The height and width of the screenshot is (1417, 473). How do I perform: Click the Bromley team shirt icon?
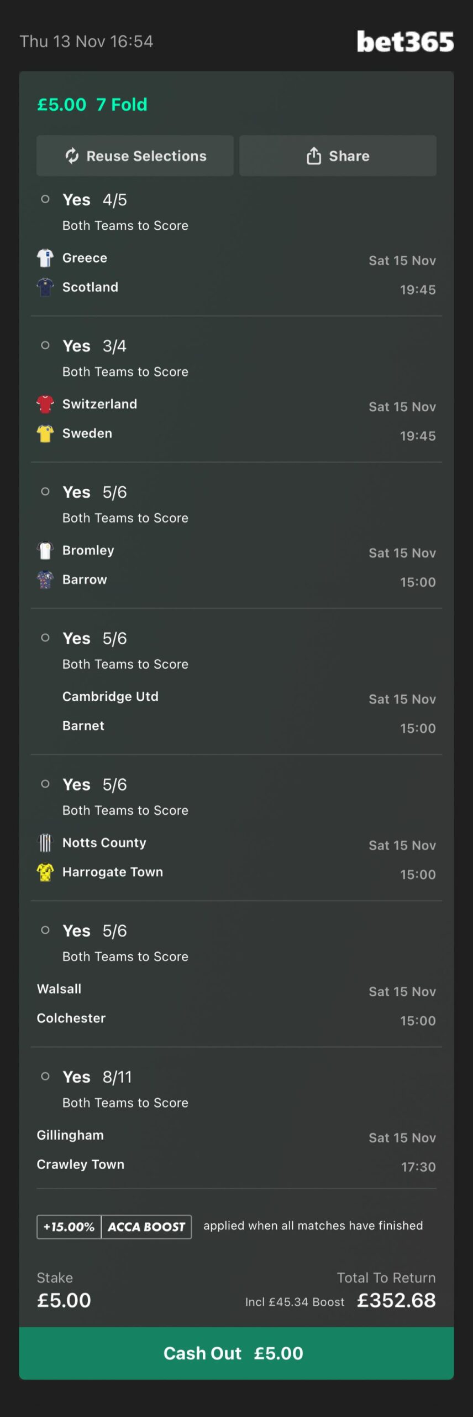coord(45,550)
